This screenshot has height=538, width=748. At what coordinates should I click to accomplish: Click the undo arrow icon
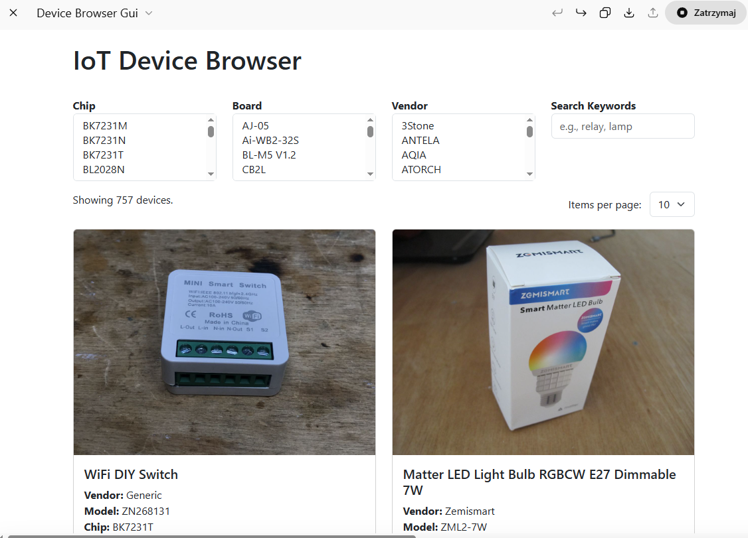click(x=557, y=13)
